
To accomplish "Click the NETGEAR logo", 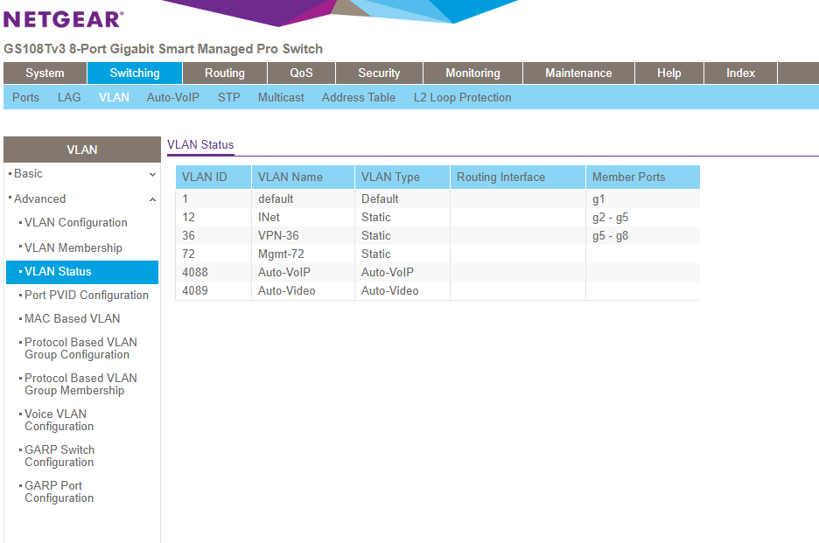I will (x=64, y=18).
